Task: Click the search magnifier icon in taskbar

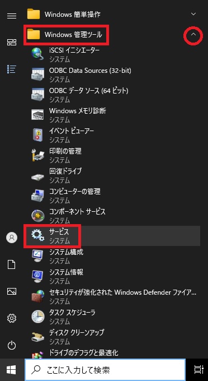Action: [36, 370]
